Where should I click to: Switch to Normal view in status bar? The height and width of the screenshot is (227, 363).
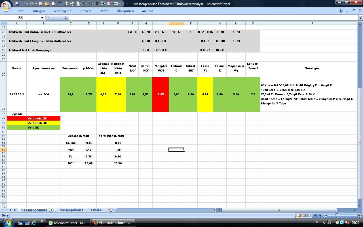tap(299, 216)
